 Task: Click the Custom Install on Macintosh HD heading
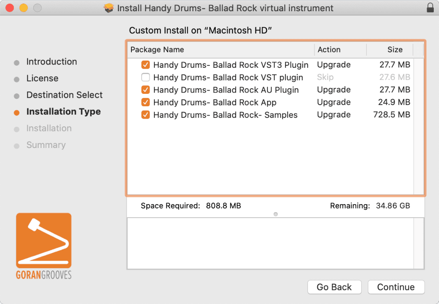click(x=200, y=30)
